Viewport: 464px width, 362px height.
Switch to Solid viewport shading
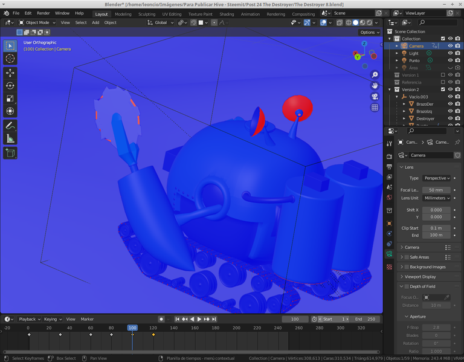point(355,22)
